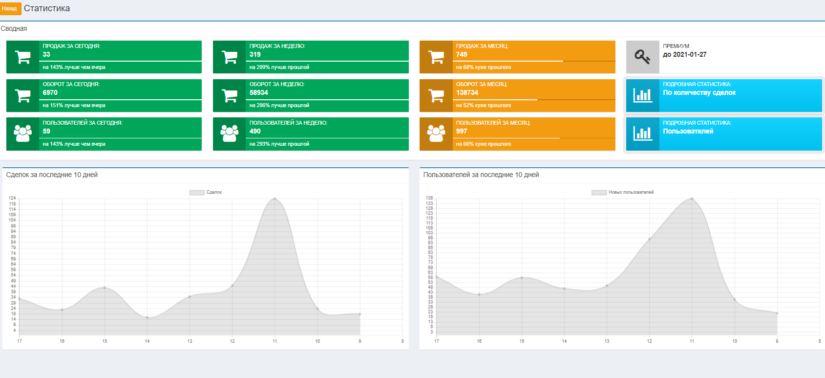The image size is (825, 378).
Task: Click the Оборот за неделю tile
Action: 311,95
